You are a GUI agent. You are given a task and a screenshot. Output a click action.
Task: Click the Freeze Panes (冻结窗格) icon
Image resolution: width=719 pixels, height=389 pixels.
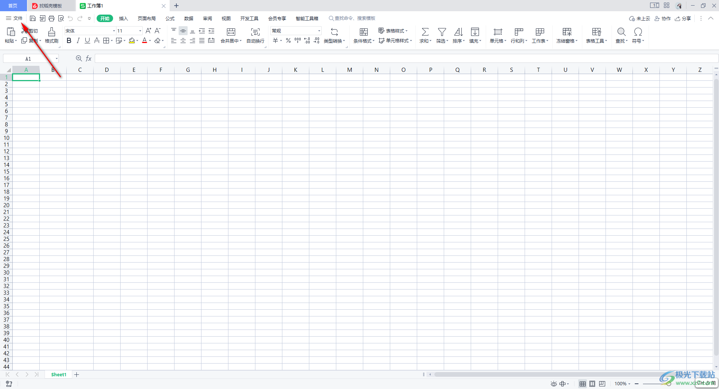click(567, 32)
